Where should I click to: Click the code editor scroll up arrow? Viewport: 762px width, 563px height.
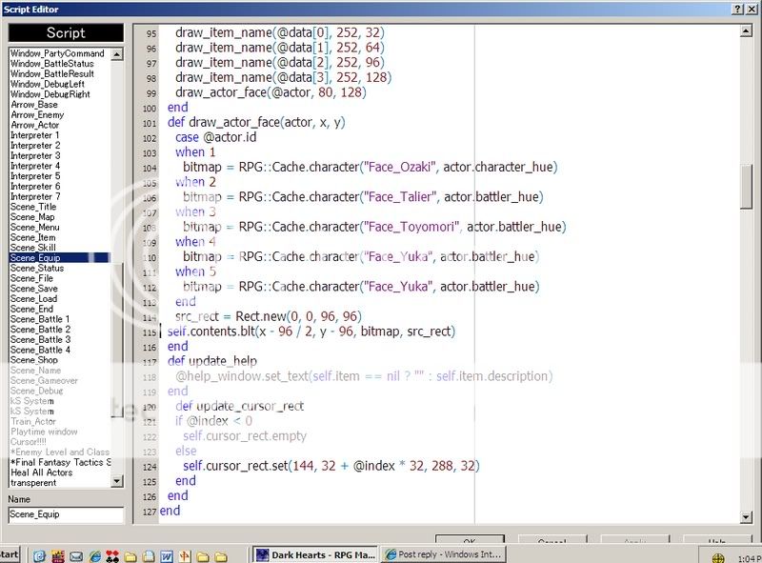(747, 30)
